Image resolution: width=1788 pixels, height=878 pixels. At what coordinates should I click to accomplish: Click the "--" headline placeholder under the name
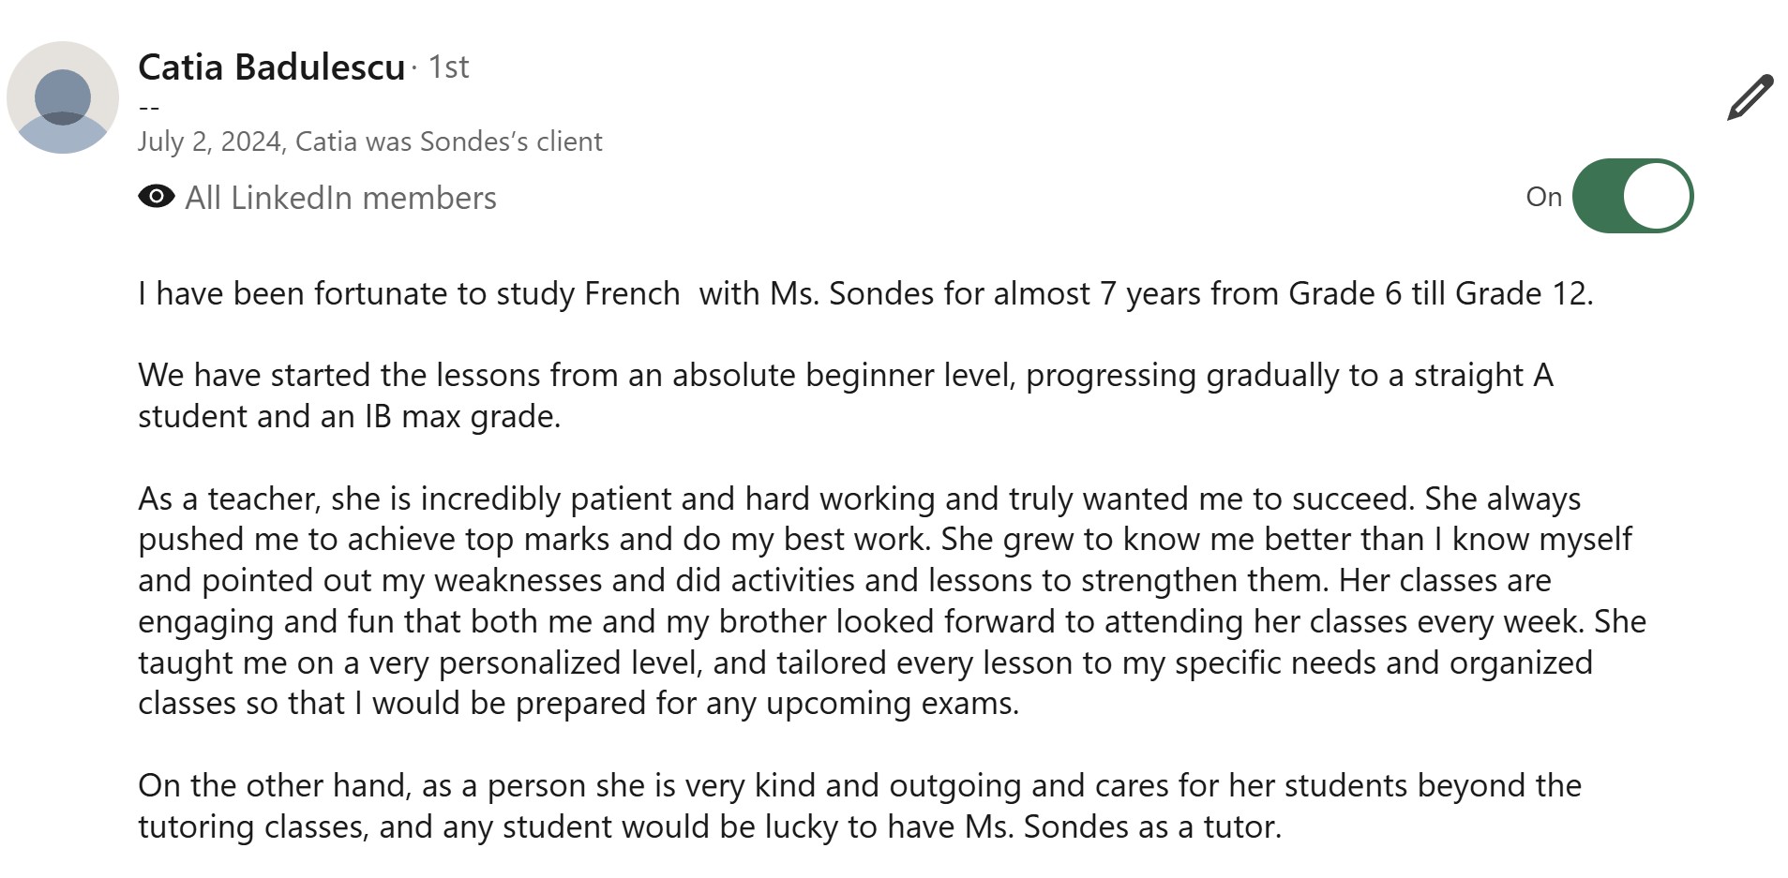tap(148, 109)
